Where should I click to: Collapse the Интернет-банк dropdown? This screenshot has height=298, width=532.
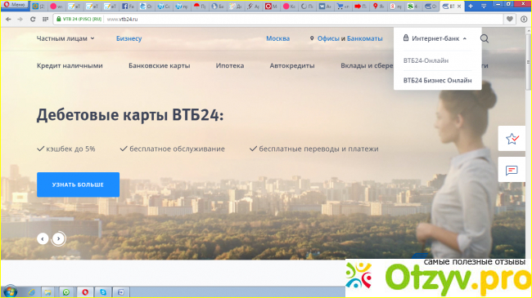(435, 38)
